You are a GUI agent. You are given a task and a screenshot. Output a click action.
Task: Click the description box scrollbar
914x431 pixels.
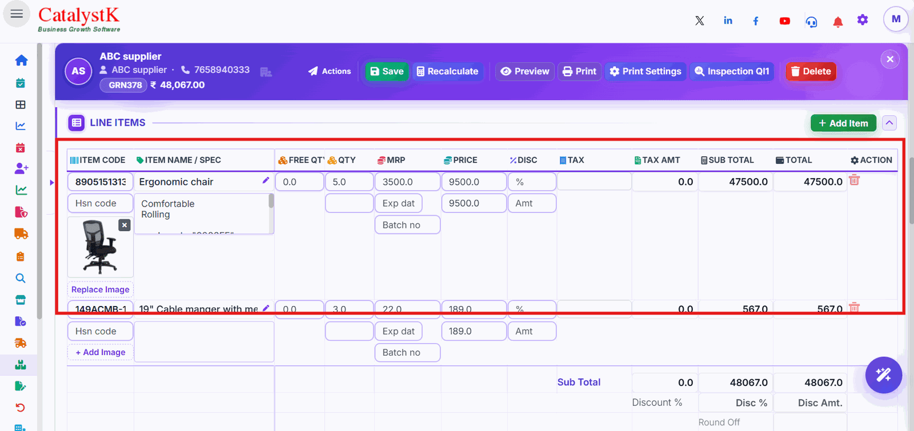tap(271, 201)
